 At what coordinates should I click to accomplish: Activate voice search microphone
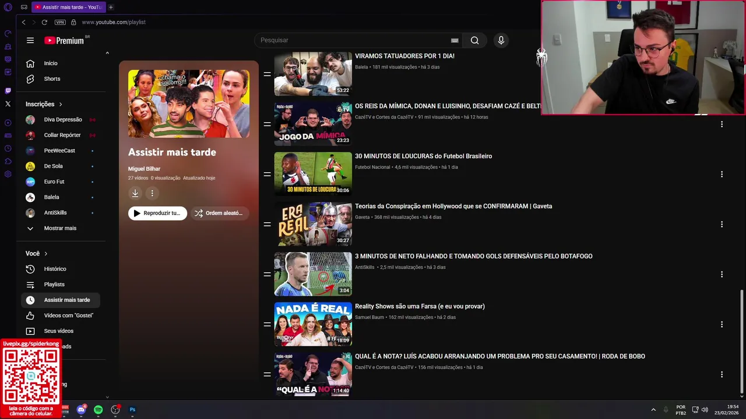tap(501, 40)
